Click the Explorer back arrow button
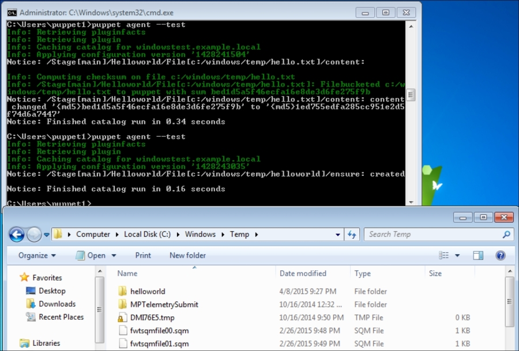The image size is (519, 351). click(x=17, y=235)
